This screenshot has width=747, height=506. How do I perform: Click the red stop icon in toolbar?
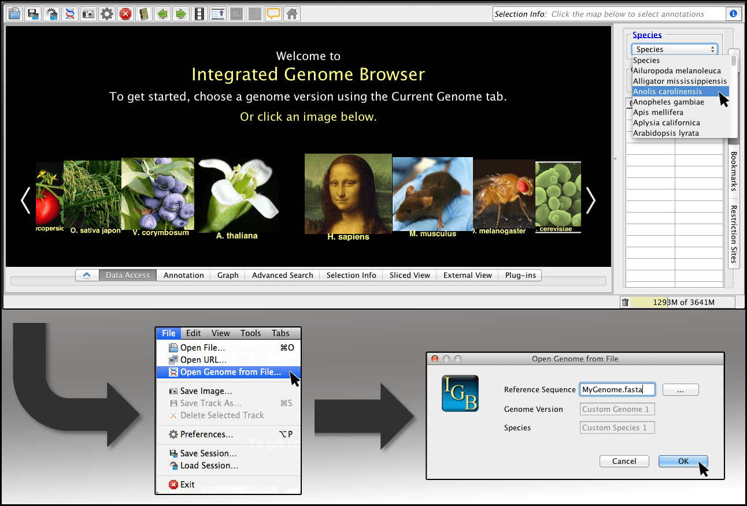(125, 14)
